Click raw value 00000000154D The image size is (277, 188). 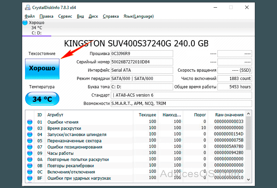(229, 134)
